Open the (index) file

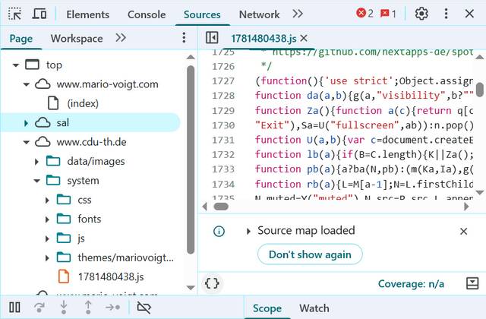(x=83, y=103)
